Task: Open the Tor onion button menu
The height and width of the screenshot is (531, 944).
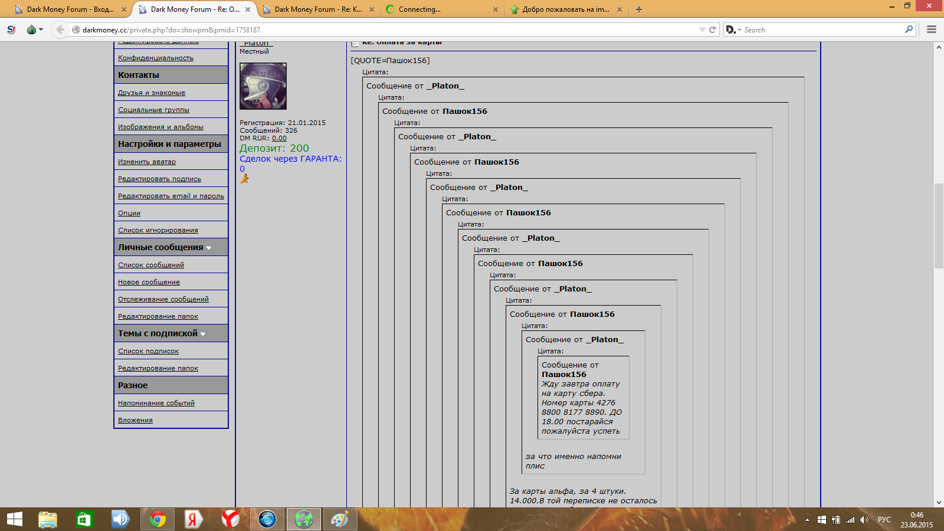Action: [34, 29]
